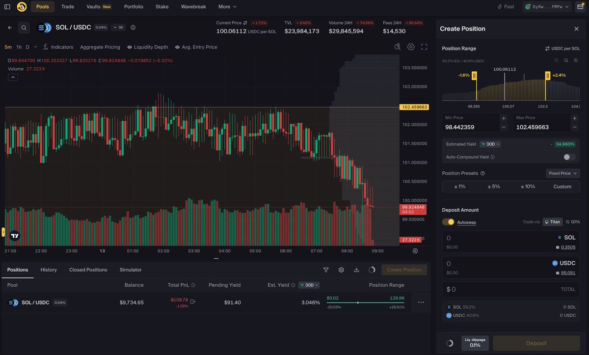Open the pool search magnifier
This screenshot has width=589, height=355.
[24, 27]
